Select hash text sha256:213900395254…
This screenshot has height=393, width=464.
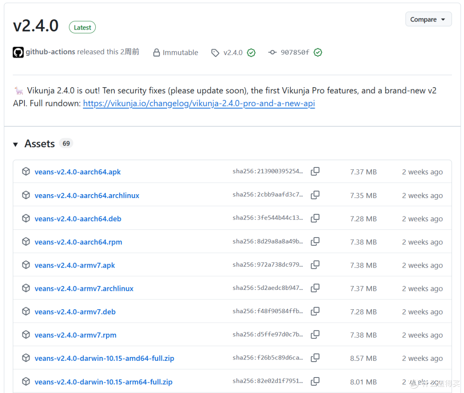click(268, 171)
